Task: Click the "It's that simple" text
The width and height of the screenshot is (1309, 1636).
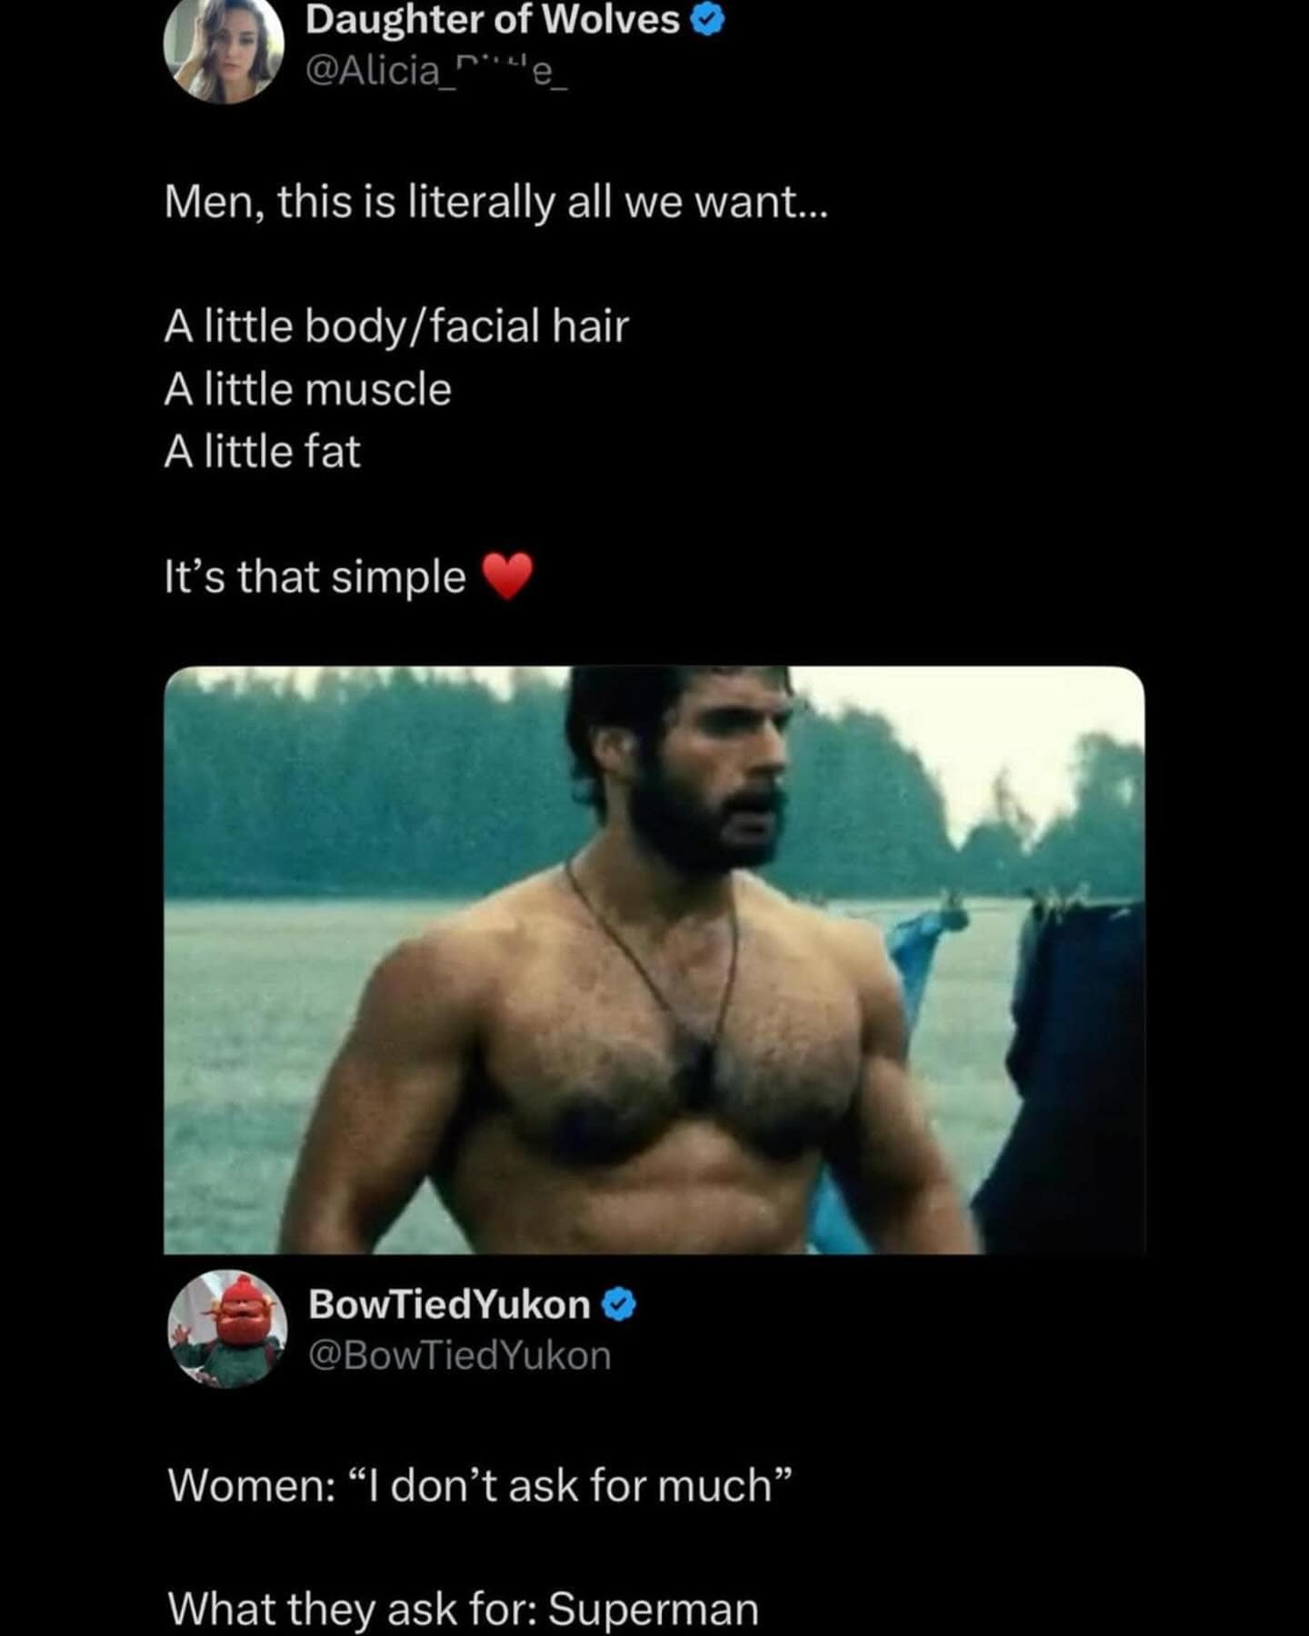Action: coord(315,577)
